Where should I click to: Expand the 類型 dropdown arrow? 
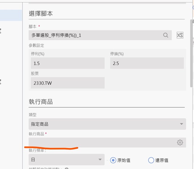(181, 124)
